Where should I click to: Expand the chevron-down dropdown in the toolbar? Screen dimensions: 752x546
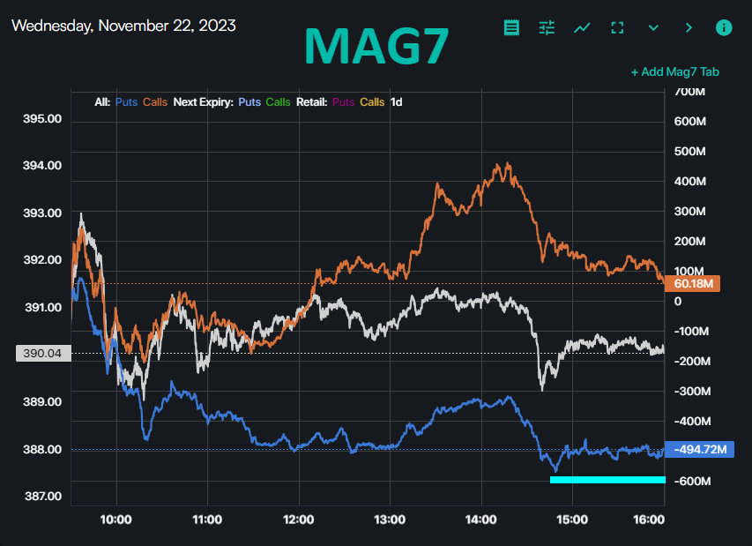coord(653,28)
